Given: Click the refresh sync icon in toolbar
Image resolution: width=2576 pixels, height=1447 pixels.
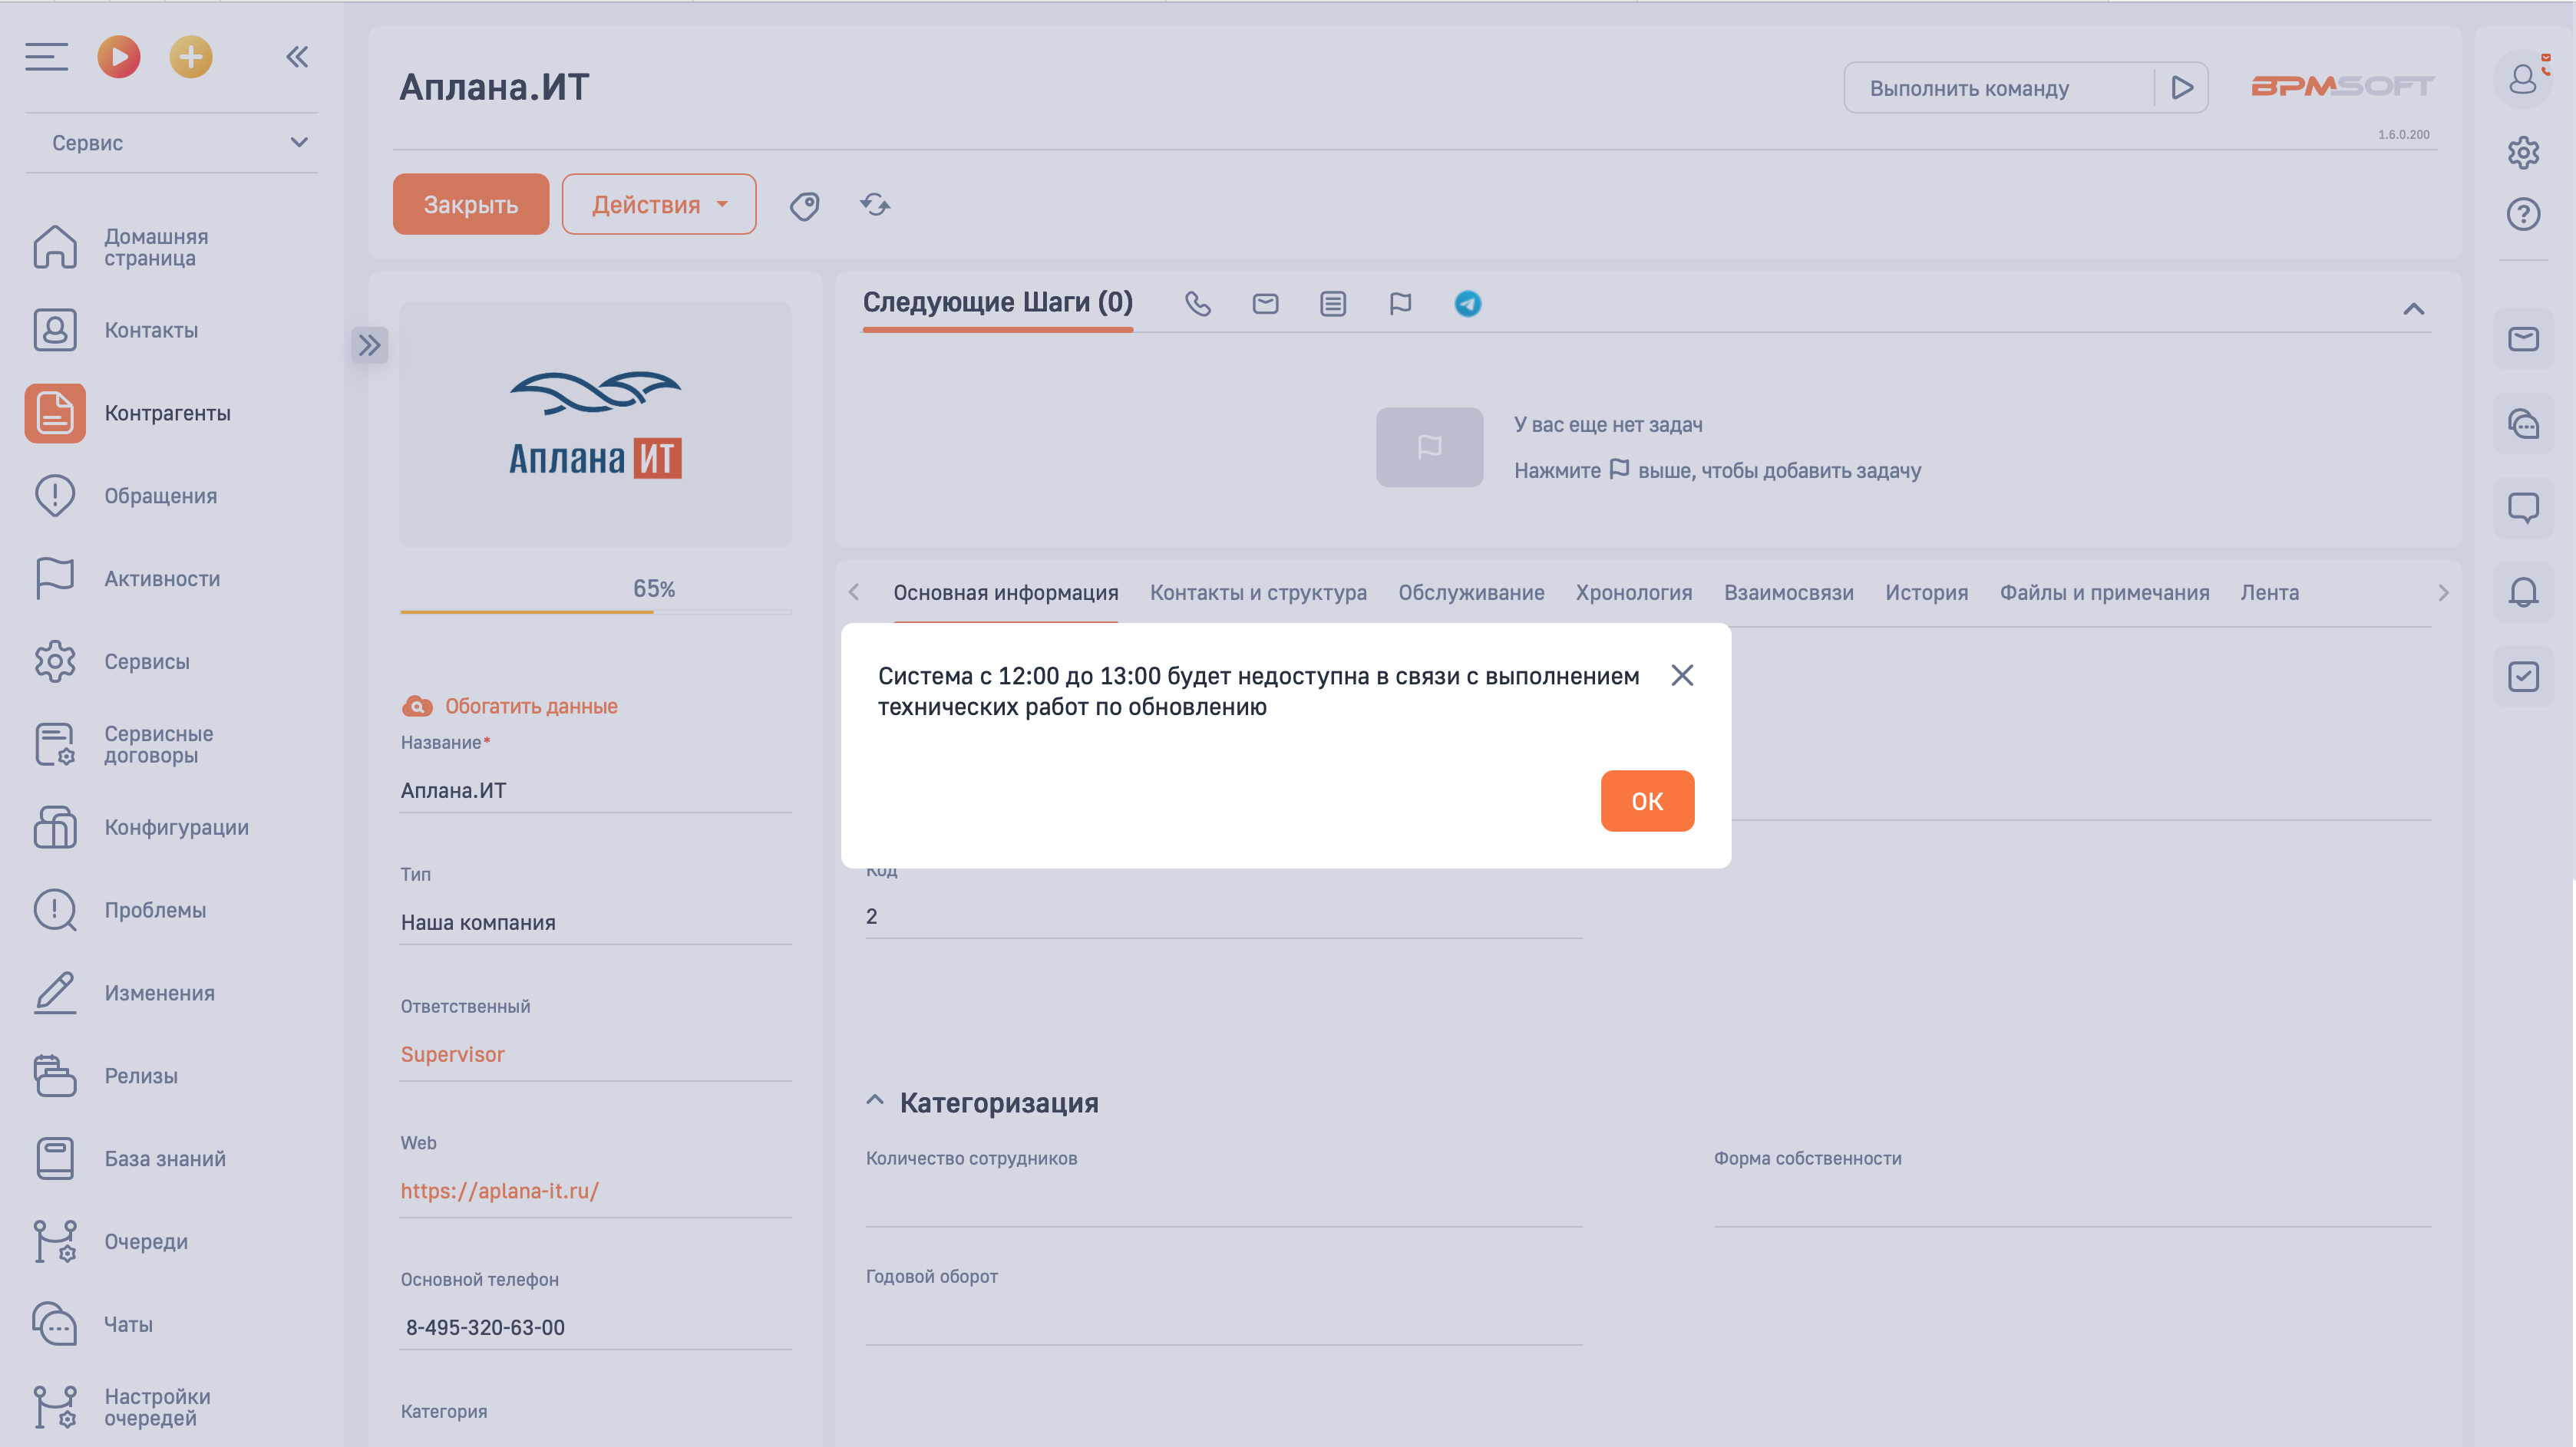Looking at the screenshot, I should coord(875,205).
